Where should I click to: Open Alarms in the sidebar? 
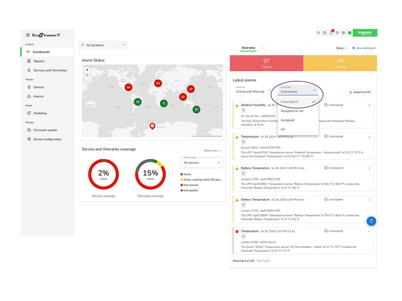39,96
